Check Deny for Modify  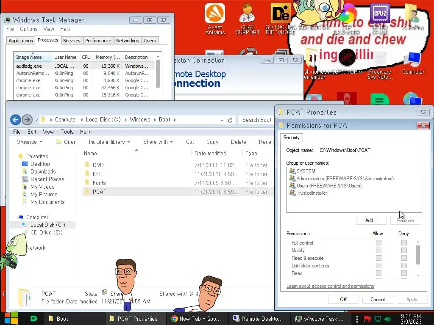pos(404,250)
